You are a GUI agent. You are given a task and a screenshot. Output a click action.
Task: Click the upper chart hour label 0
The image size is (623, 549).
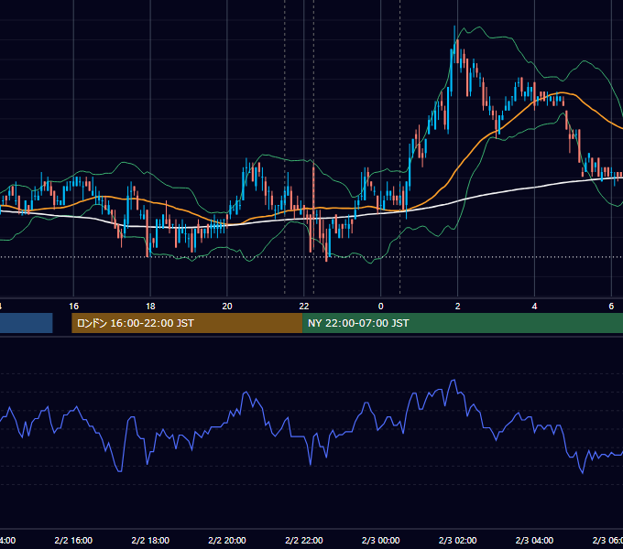(x=380, y=307)
